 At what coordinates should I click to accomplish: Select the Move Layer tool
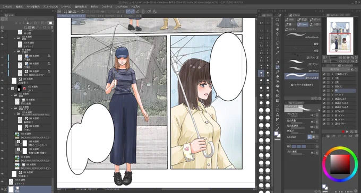coord(278,34)
